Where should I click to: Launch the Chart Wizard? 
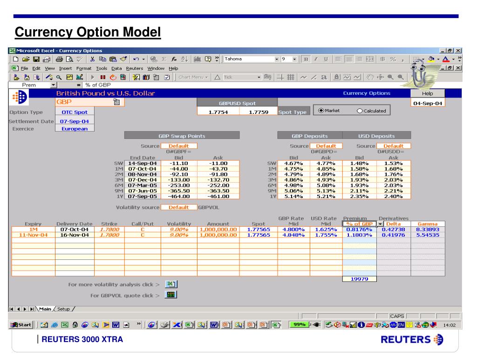[x=198, y=59]
